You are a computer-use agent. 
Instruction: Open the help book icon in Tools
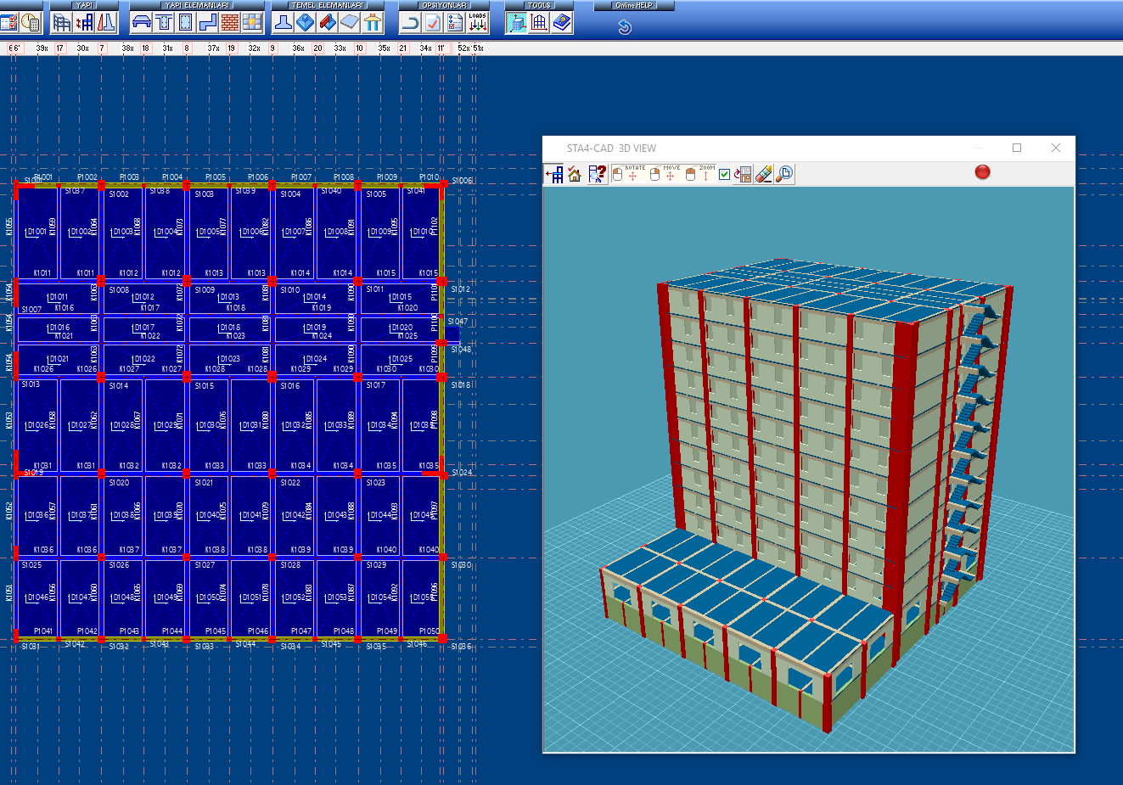pyautogui.click(x=562, y=23)
